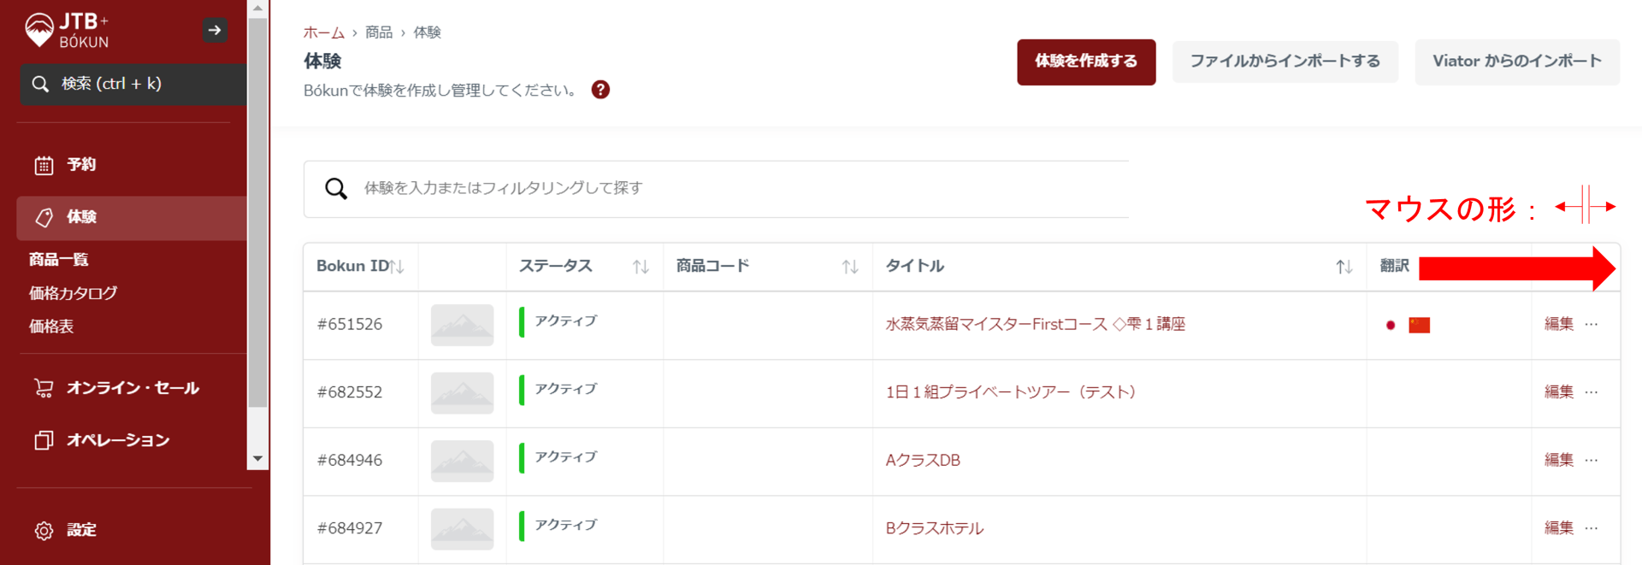Sort by ステータス column arrows
This screenshot has width=1642, height=565.
tap(641, 267)
